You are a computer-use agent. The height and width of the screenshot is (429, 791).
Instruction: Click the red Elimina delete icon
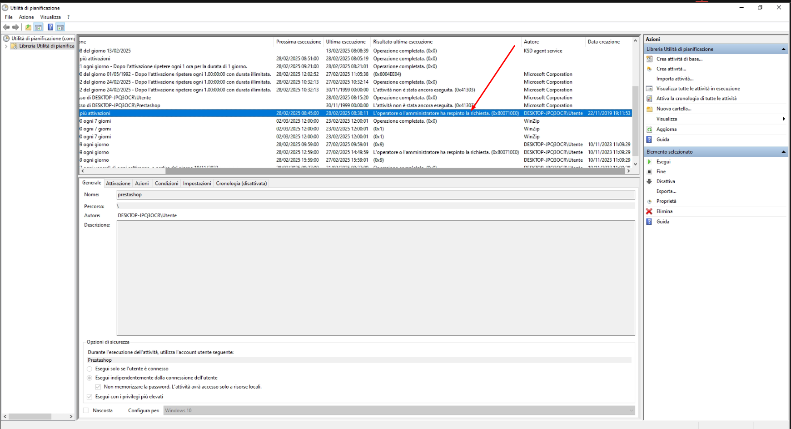coord(649,211)
